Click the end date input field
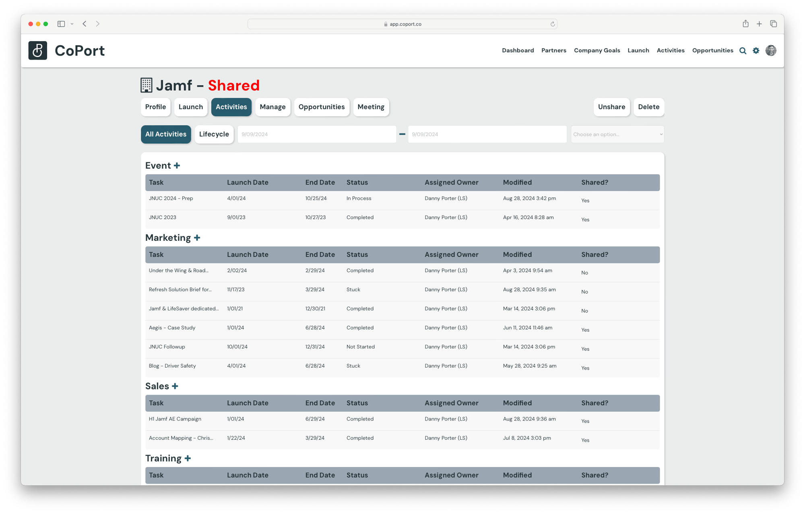Image resolution: width=805 pixels, height=513 pixels. 487,134
